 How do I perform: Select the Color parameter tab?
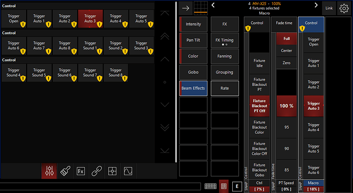click(193, 56)
